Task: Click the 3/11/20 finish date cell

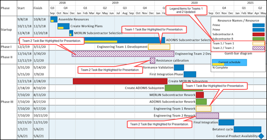Action: 40,47
